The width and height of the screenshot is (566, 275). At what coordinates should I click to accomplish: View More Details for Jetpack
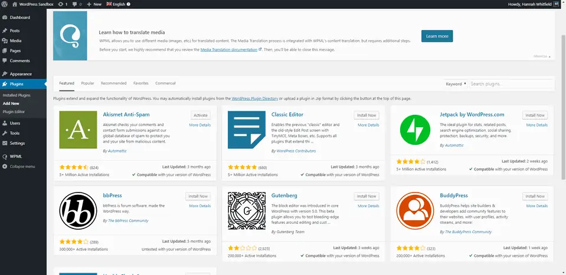[x=536, y=125]
